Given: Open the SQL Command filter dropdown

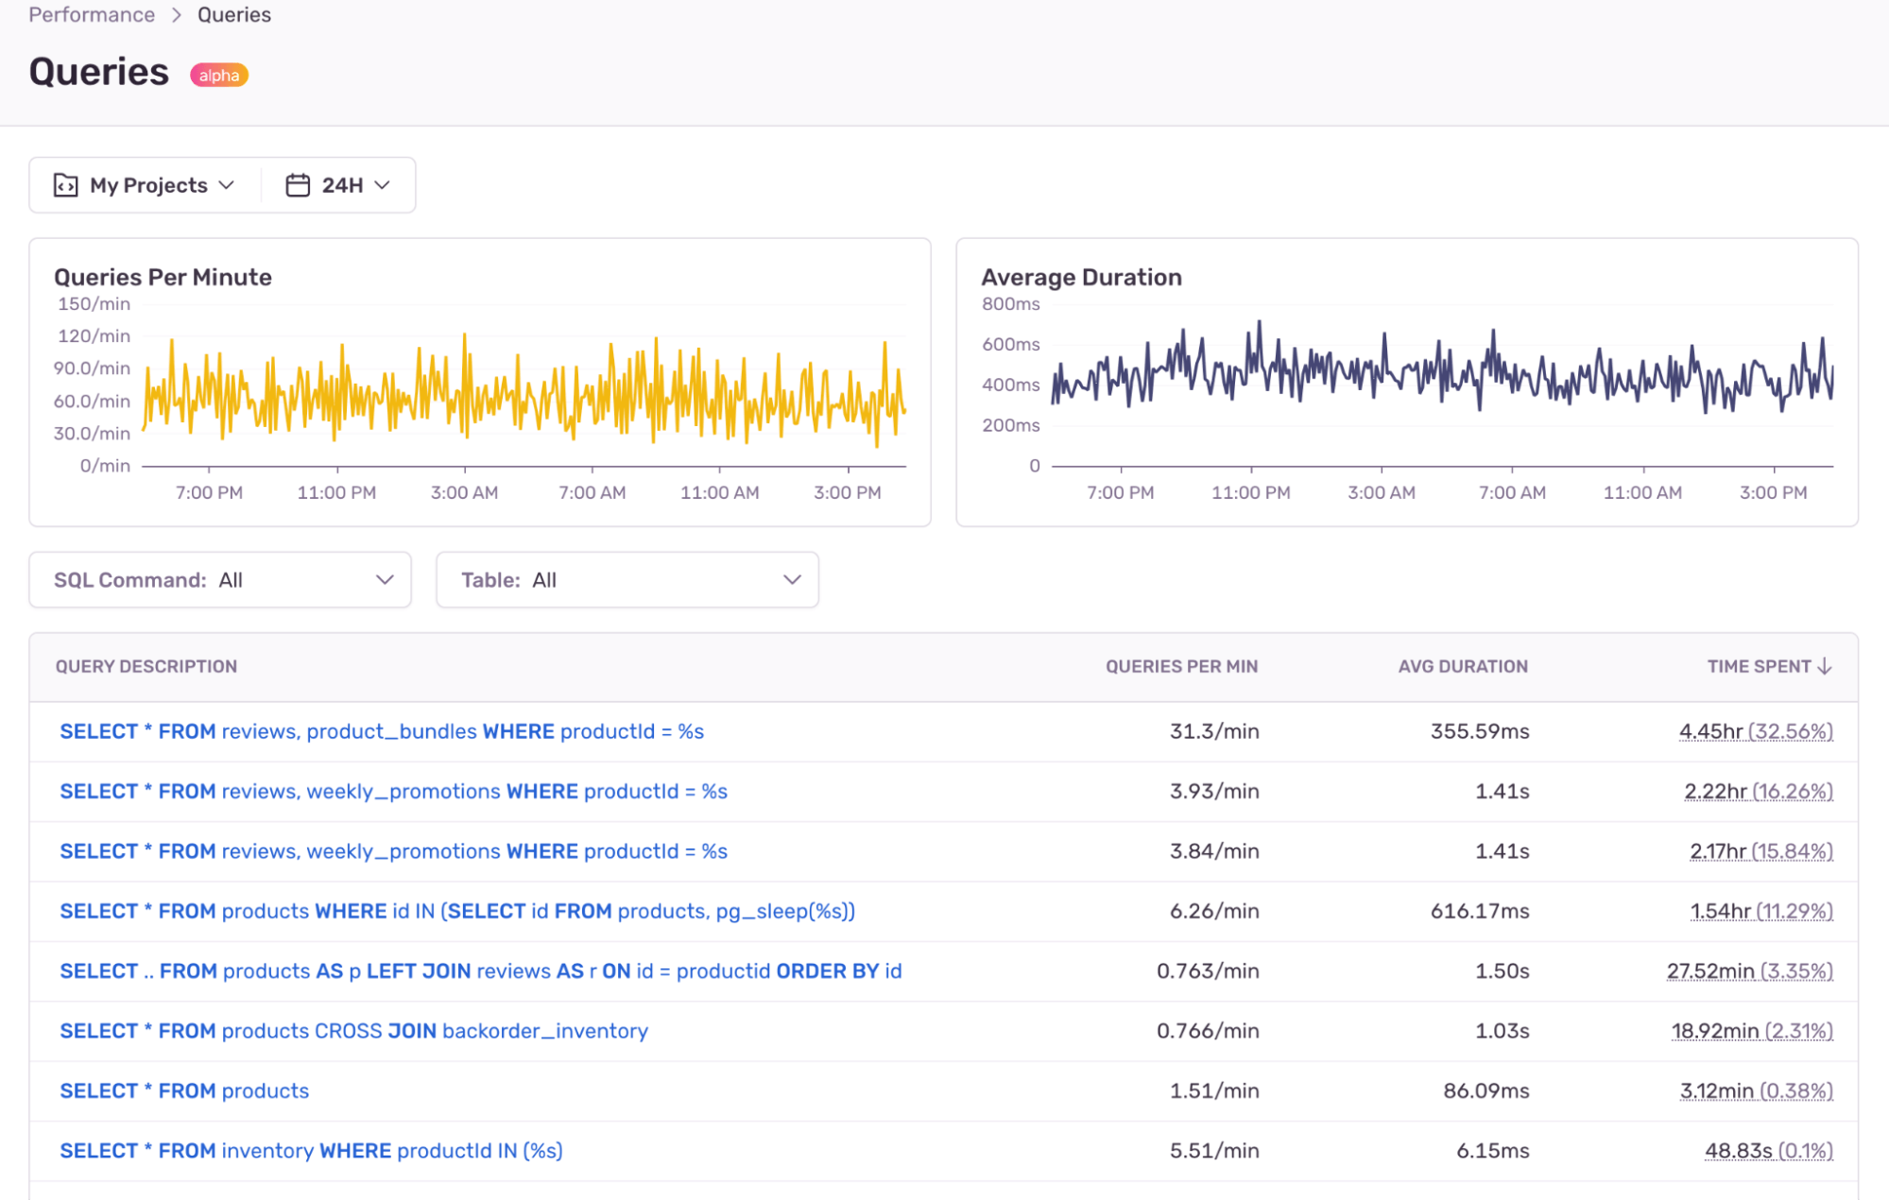Looking at the screenshot, I should pyautogui.click(x=220, y=580).
